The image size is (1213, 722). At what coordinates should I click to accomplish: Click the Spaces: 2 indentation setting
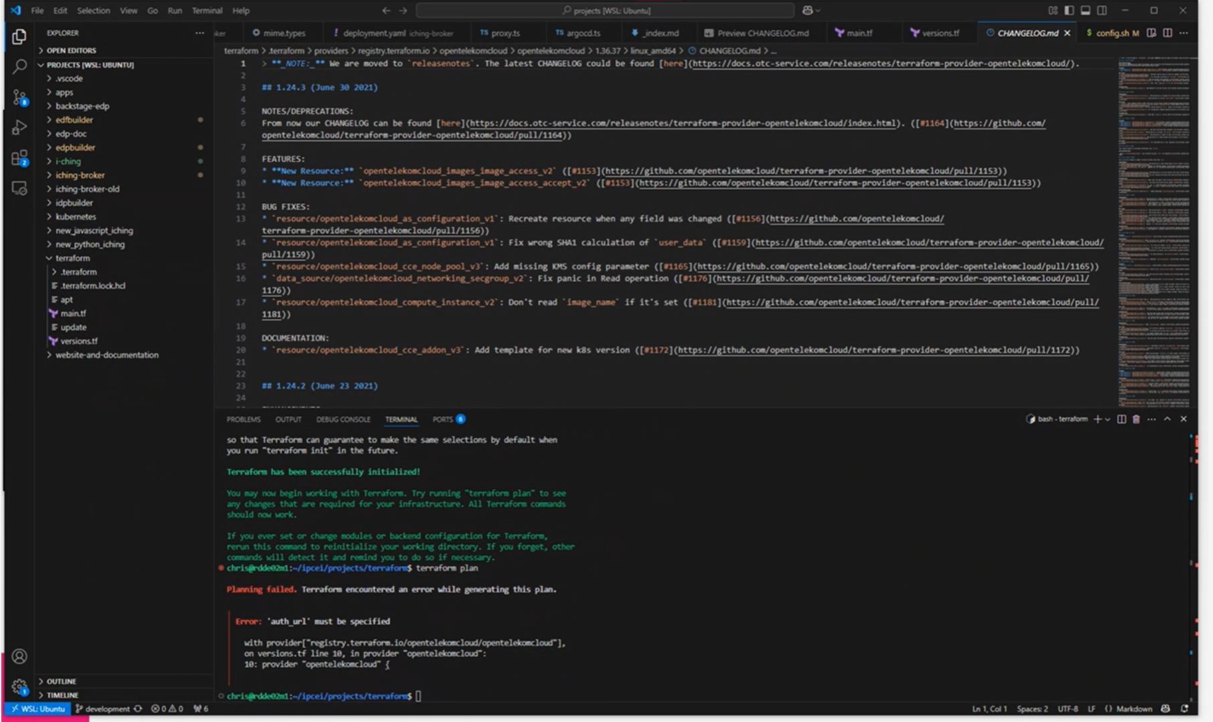(1032, 709)
